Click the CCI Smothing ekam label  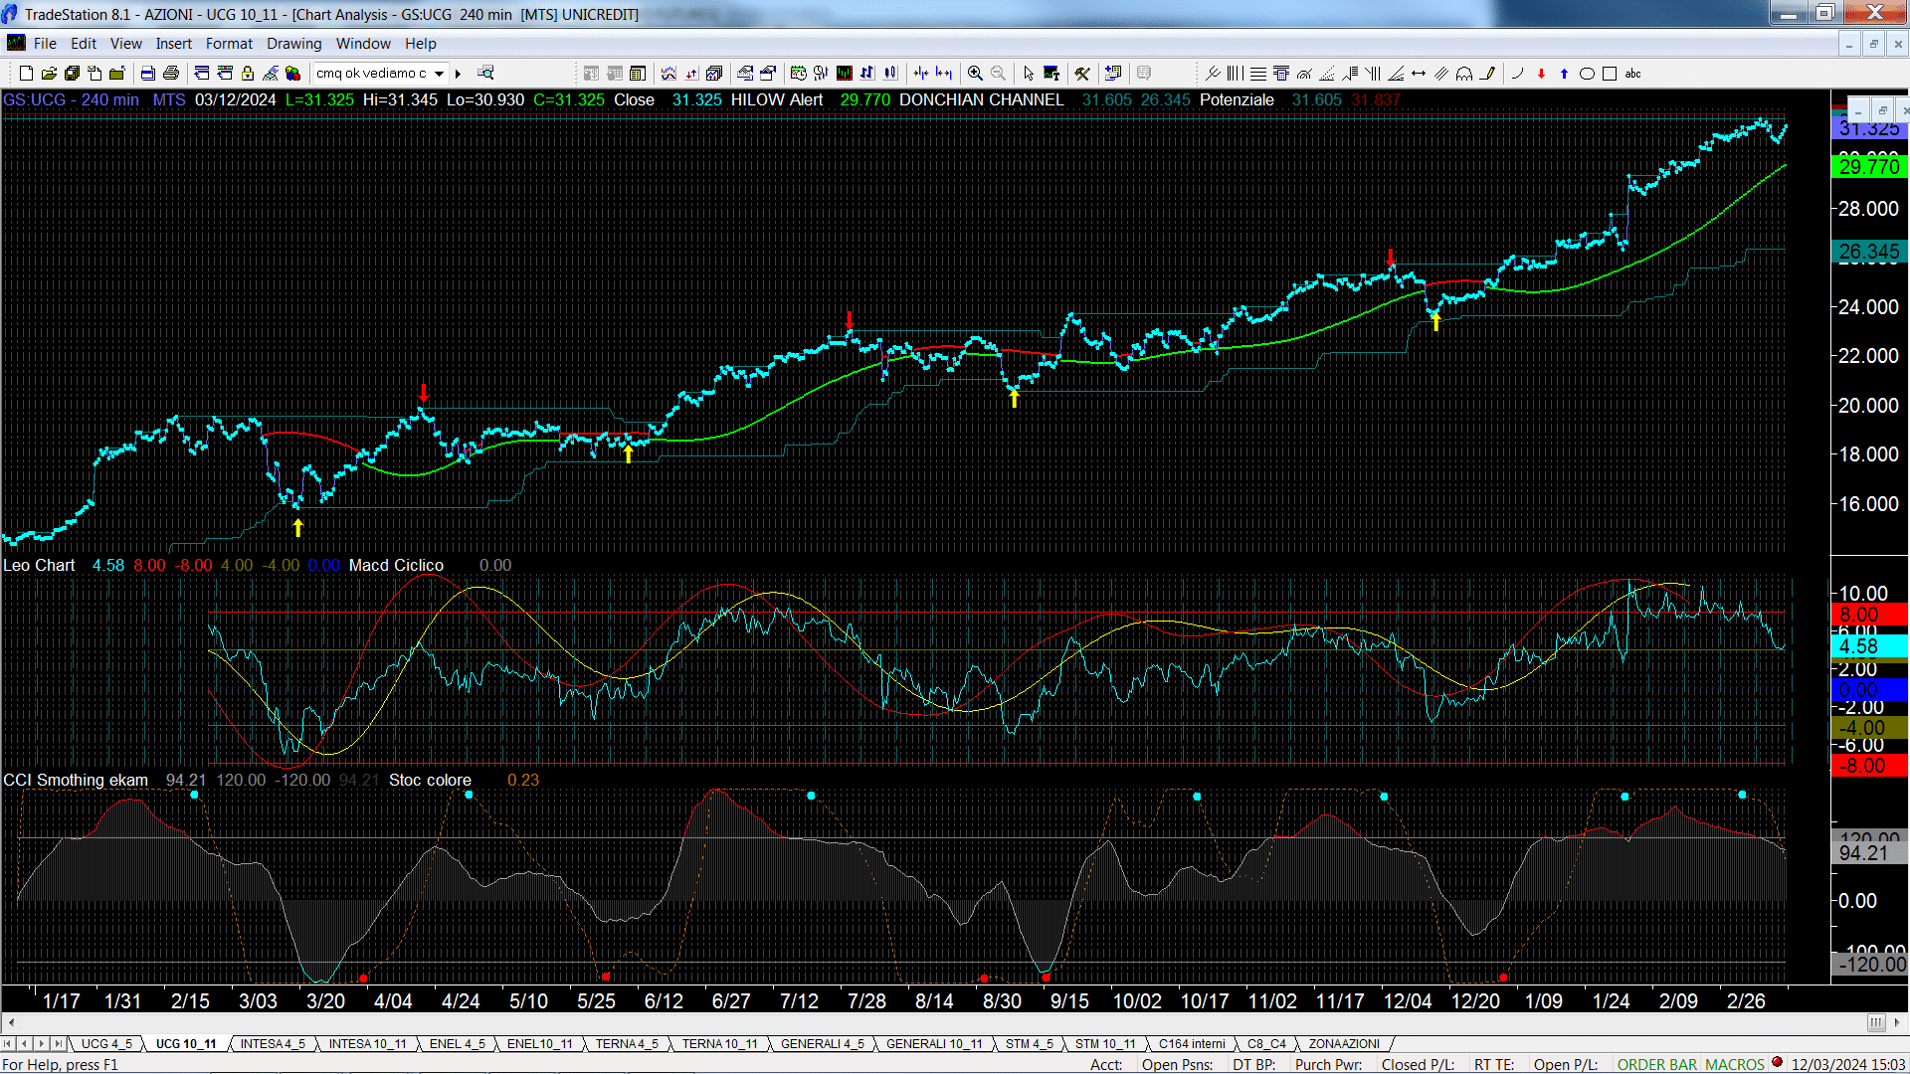click(x=76, y=781)
